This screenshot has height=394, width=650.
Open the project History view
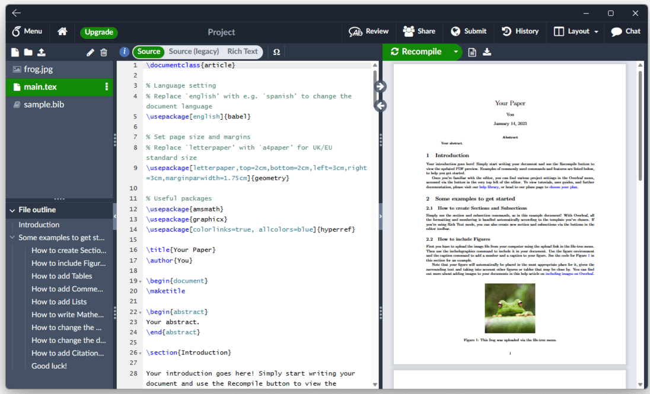click(x=520, y=31)
